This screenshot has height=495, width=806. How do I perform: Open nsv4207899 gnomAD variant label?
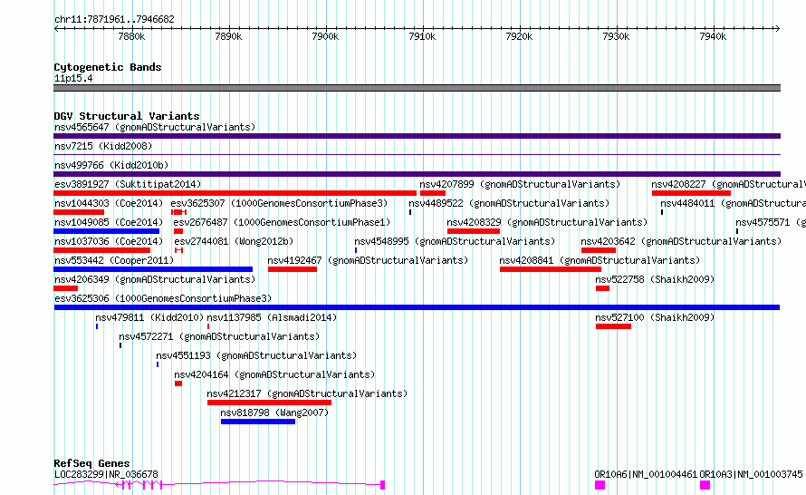pyautogui.click(x=520, y=184)
